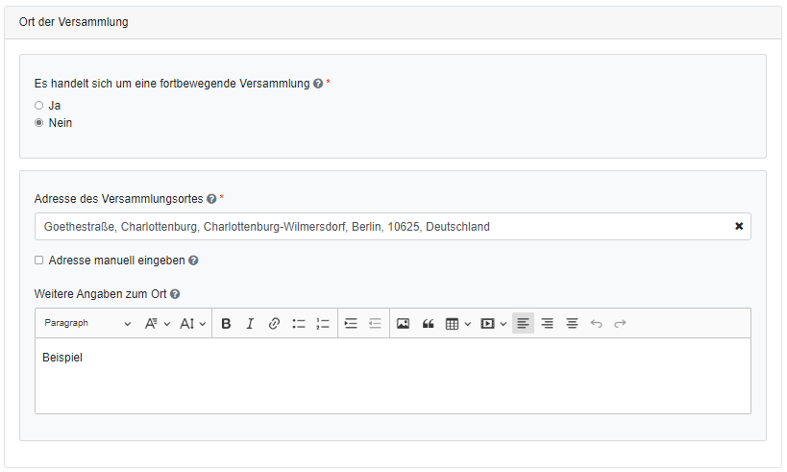Click the help icon beside 'Weitere Angaben zum Ort'
Image resolution: width=787 pixels, height=472 pixels.
tap(175, 294)
